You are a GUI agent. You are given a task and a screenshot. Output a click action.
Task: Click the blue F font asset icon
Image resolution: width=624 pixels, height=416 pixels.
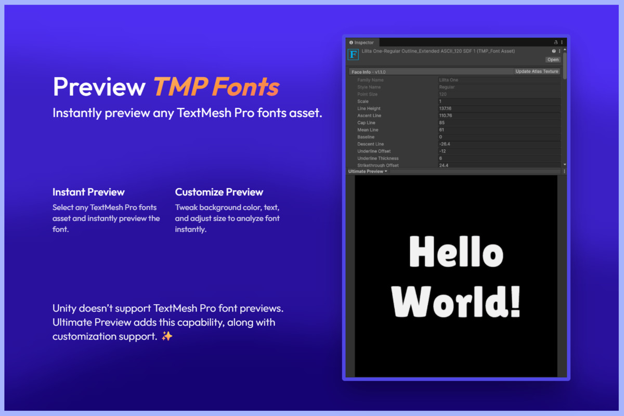(x=353, y=54)
